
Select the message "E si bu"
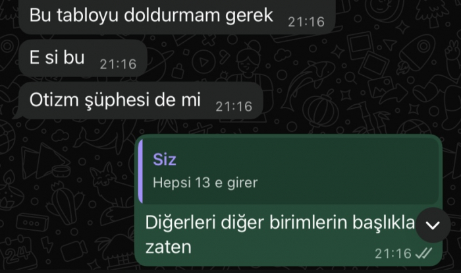pos(83,58)
